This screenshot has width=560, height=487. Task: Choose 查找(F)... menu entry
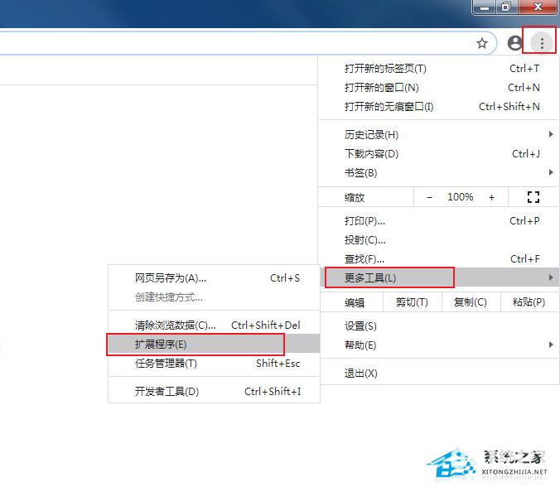(x=439, y=259)
